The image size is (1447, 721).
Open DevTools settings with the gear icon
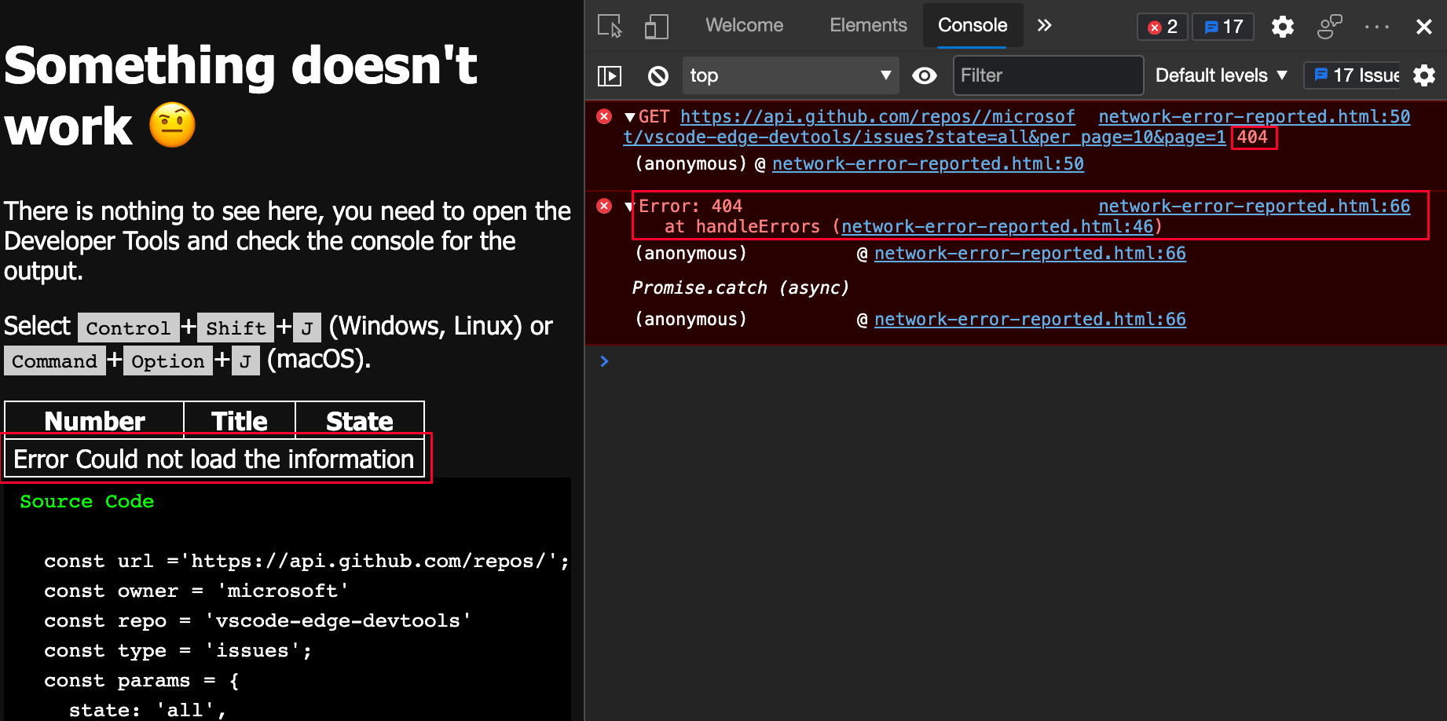[x=1282, y=26]
